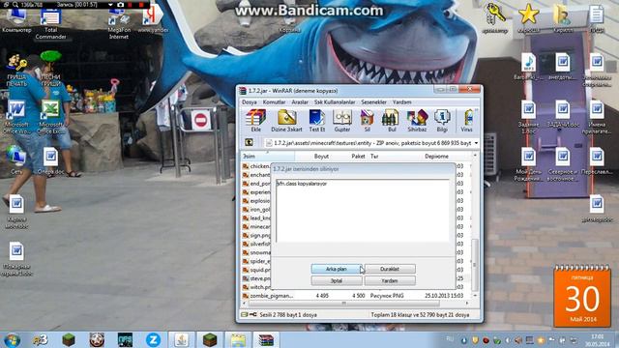Click the Virüs scan toolbar icon
Viewport: 619px width, 348px height.
[x=467, y=121]
